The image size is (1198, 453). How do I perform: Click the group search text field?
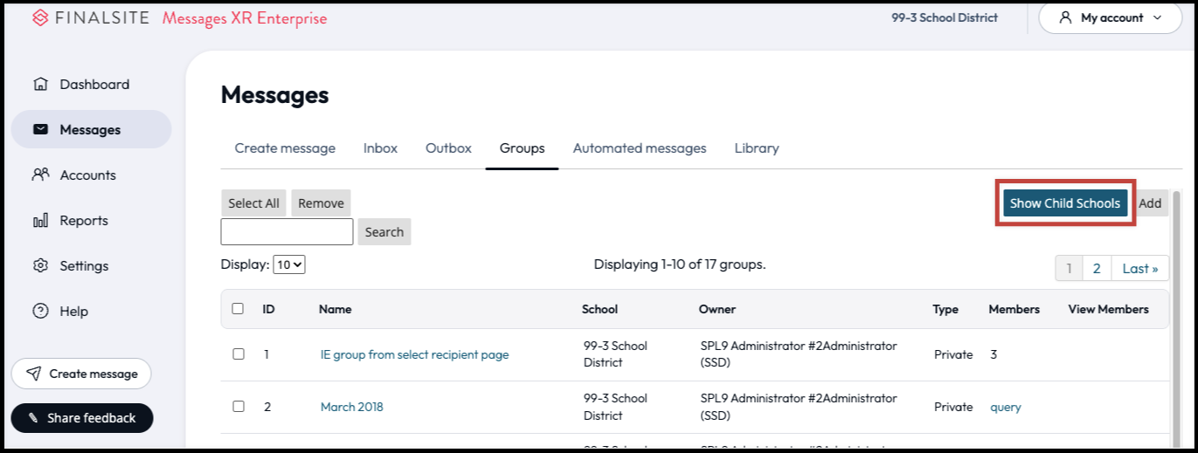click(x=287, y=232)
